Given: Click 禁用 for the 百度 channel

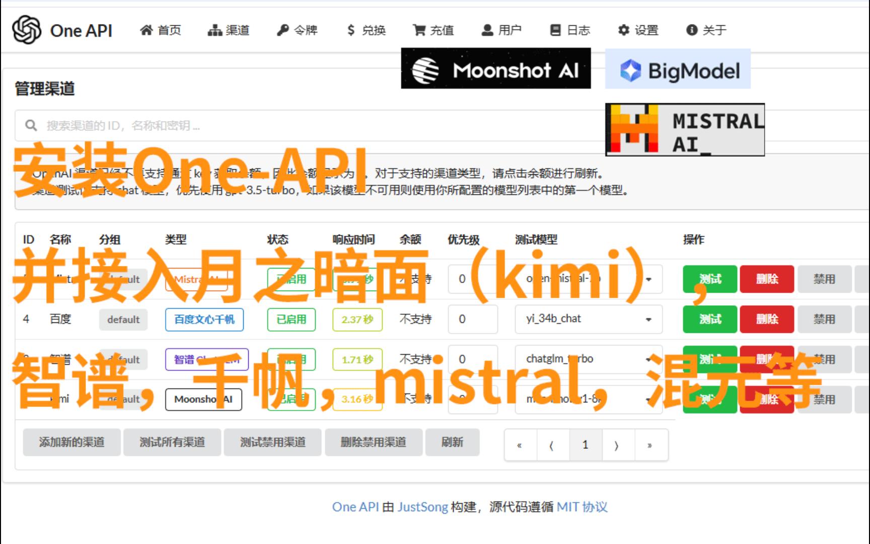Looking at the screenshot, I should [x=824, y=319].
